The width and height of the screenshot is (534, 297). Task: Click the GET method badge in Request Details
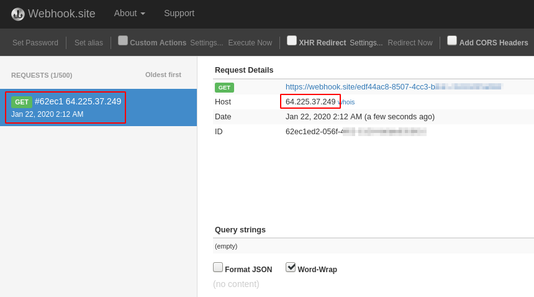(224, 88)
